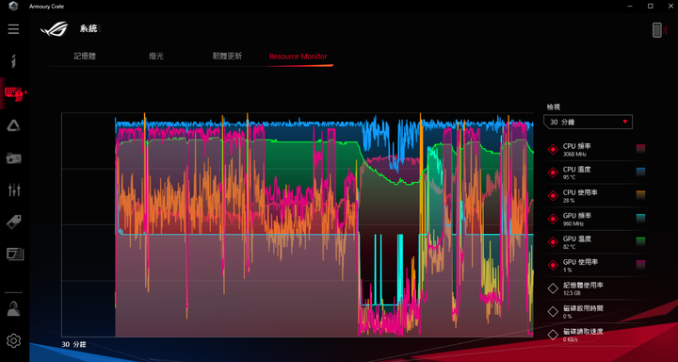Enable the 記憶體使用率 diamond checkbox
The width and height of the screenshot is (678, 362).
553,288
